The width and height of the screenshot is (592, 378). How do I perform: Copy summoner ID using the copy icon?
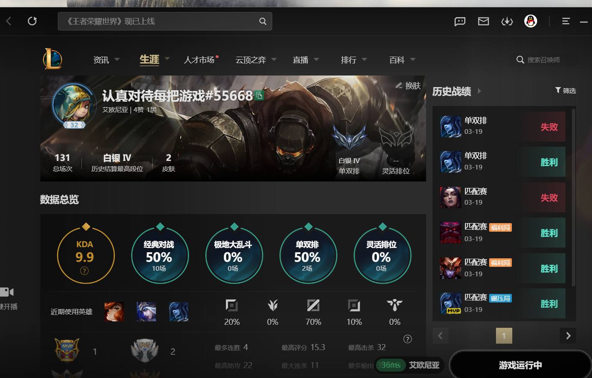[x=259, y=96]
